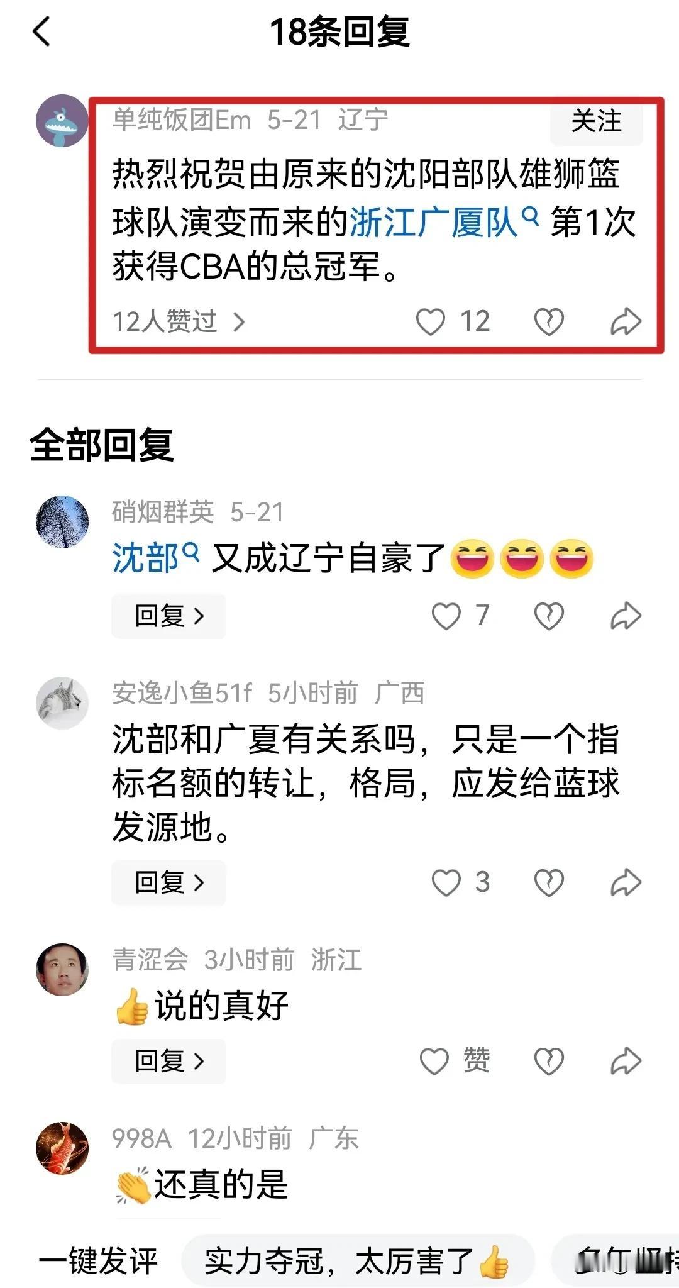Share 硝烟群英's reply
This screenshot has width=679, height=1288.
[626, 616]
